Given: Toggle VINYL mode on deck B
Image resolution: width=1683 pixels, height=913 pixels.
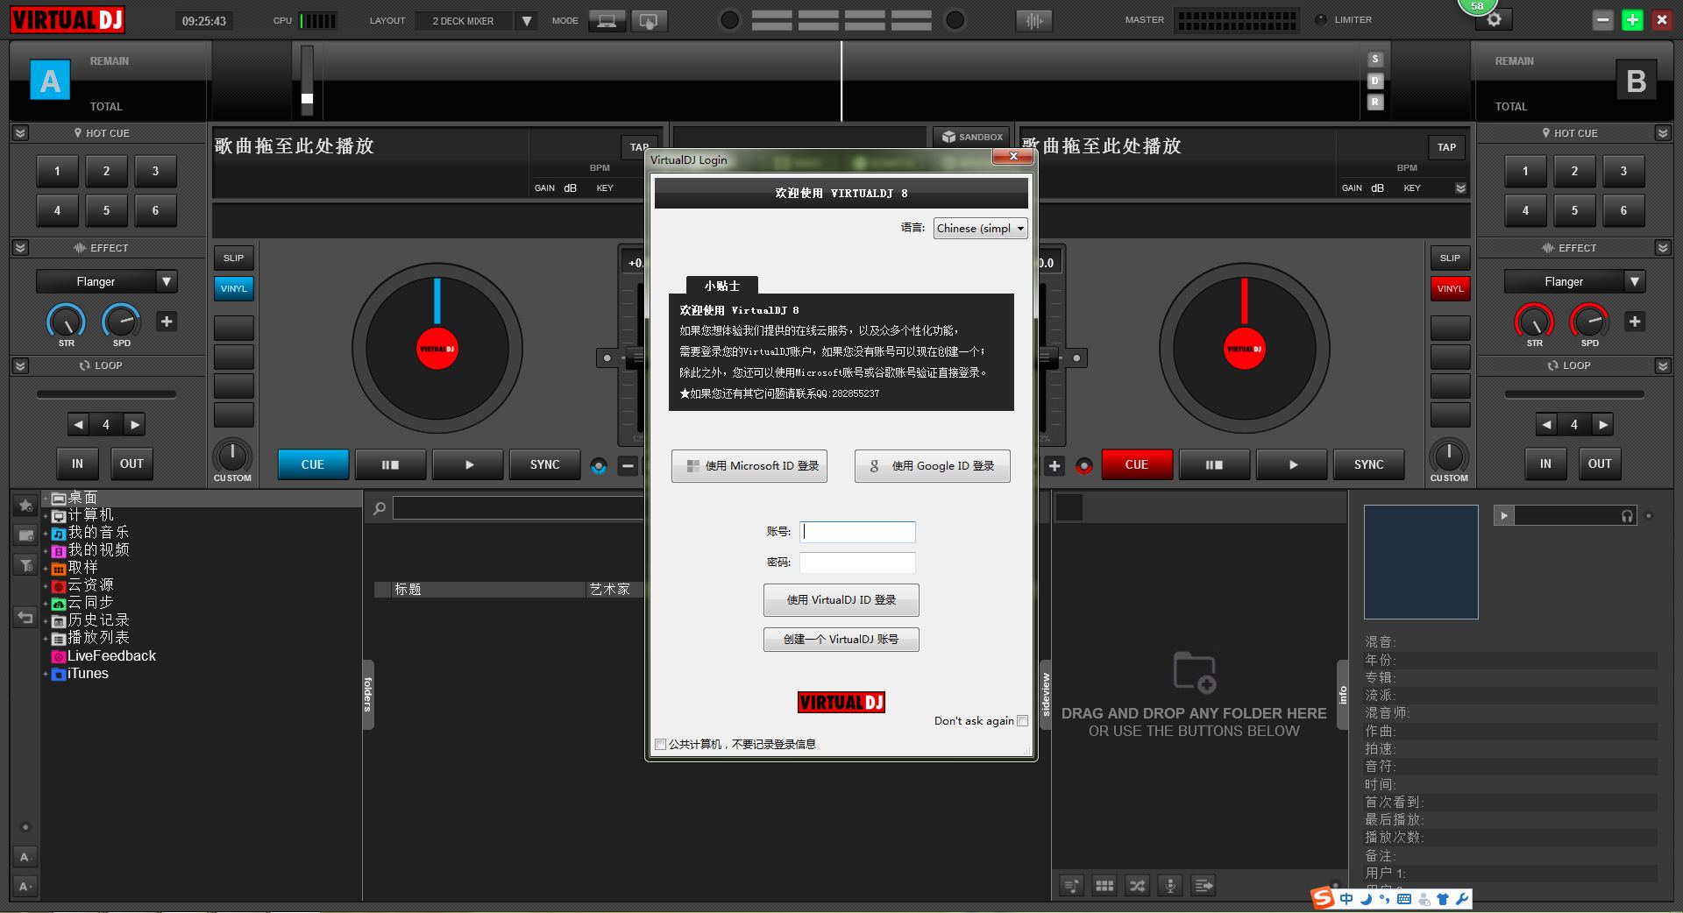Looking at the screenshot, I should click(1450, 288).
